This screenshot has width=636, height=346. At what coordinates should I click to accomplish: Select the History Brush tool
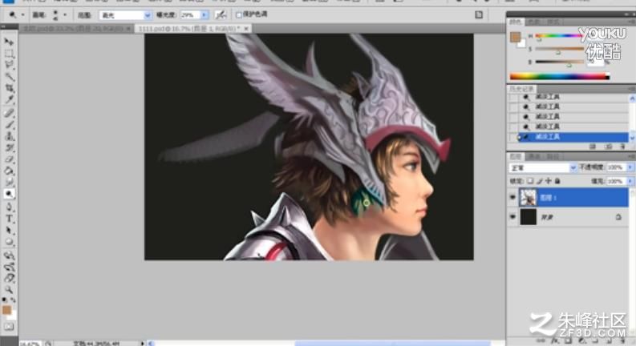tap(9, 147)
